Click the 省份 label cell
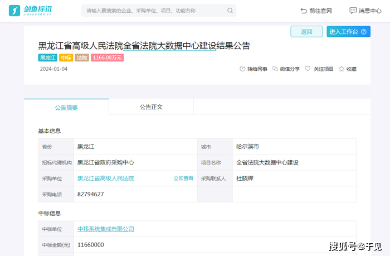This screenshot has height=256, width=390. click(x=56, y=147)
